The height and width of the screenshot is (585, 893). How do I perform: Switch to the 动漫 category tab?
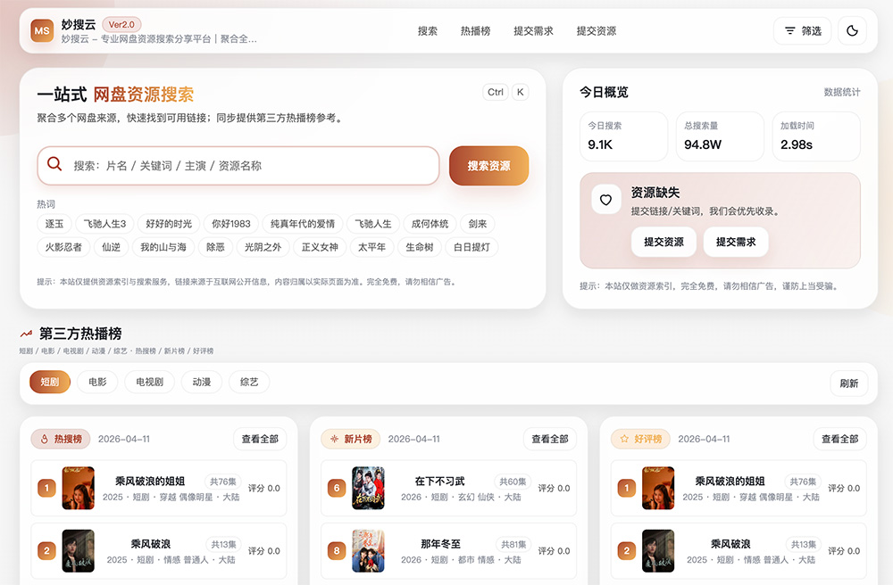[x=201, y=382]
